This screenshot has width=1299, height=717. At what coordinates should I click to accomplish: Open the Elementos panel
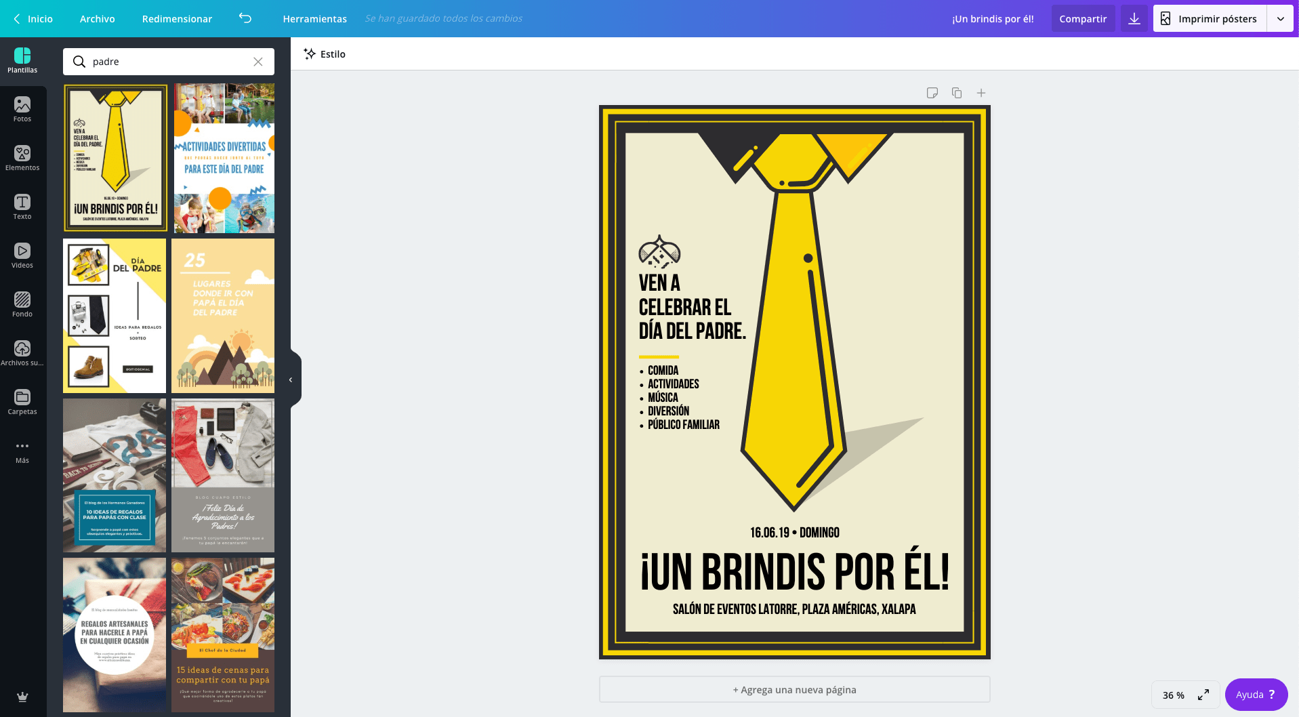(22, 159)
